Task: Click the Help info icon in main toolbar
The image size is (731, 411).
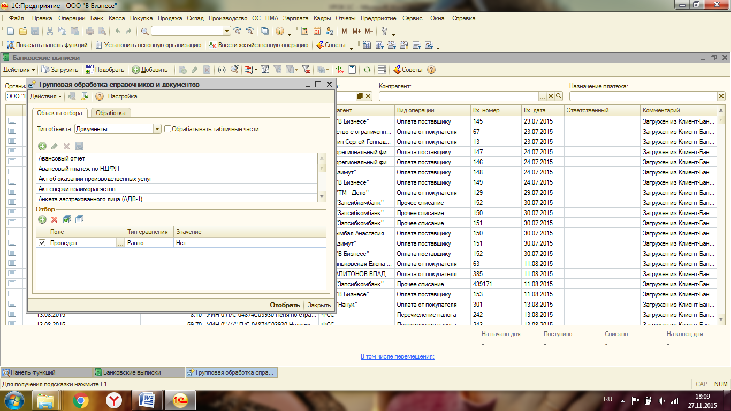Action: 279,31
